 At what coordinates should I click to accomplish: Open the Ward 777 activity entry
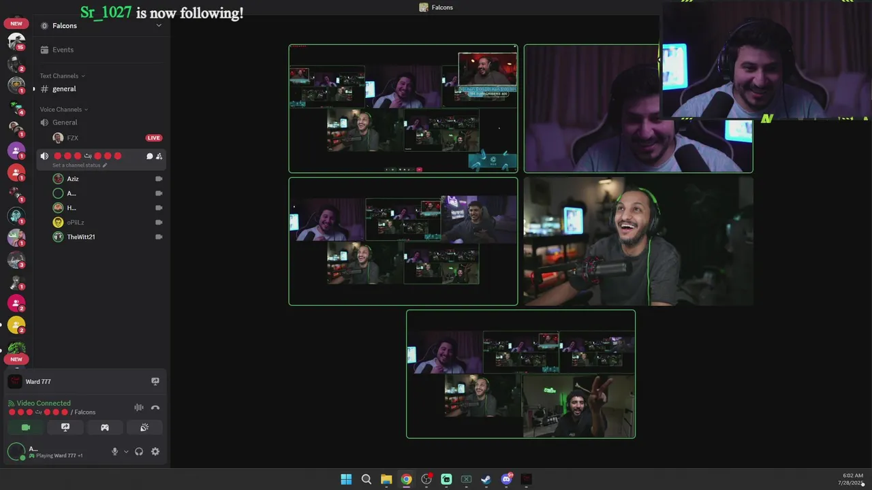click(38, 382)
